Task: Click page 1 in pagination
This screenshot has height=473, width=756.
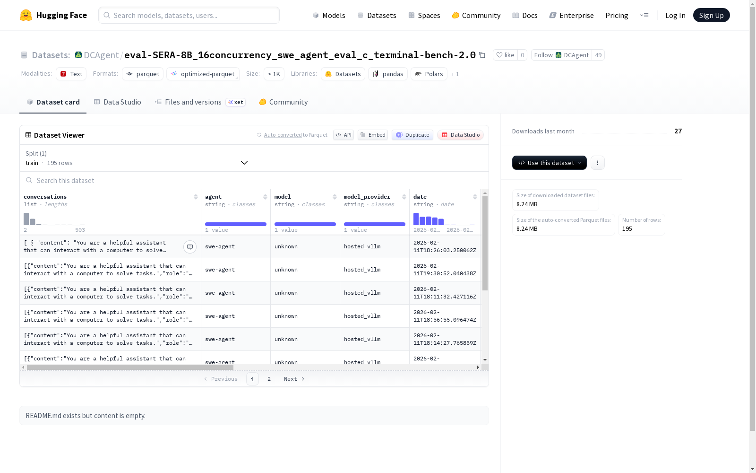Action: pyautogui.click(x=252, y=379)
